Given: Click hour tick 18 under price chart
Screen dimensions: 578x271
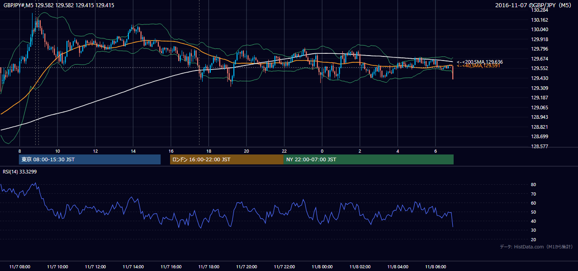Looking at the screenshot, I should pyautogui.click(x=208, y=151).
